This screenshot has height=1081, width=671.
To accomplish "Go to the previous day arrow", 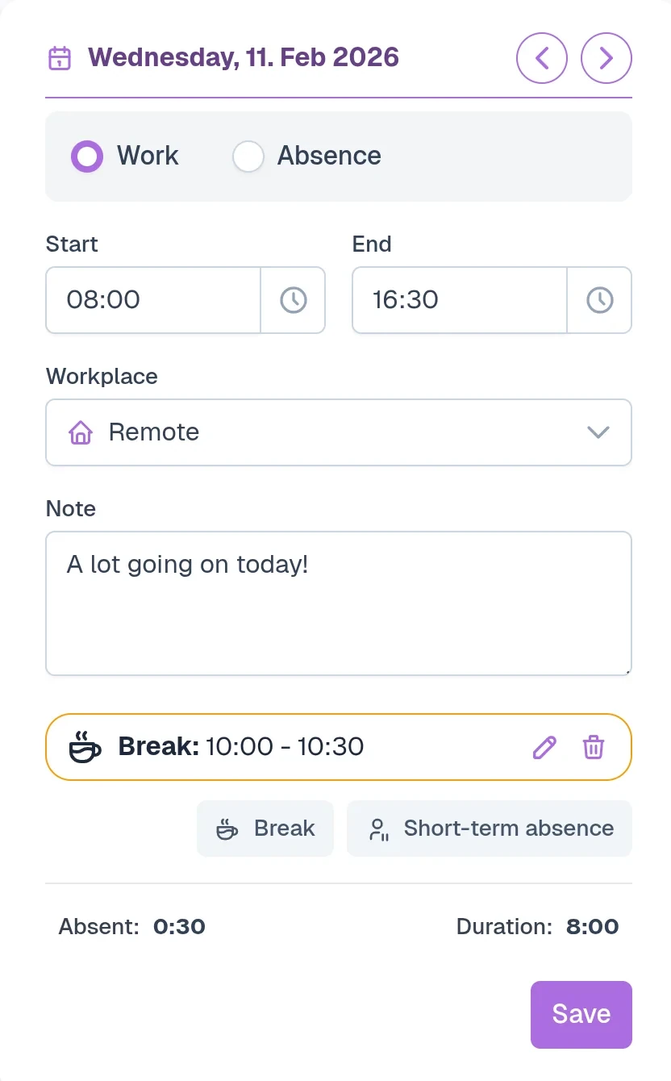I will 542,58.
